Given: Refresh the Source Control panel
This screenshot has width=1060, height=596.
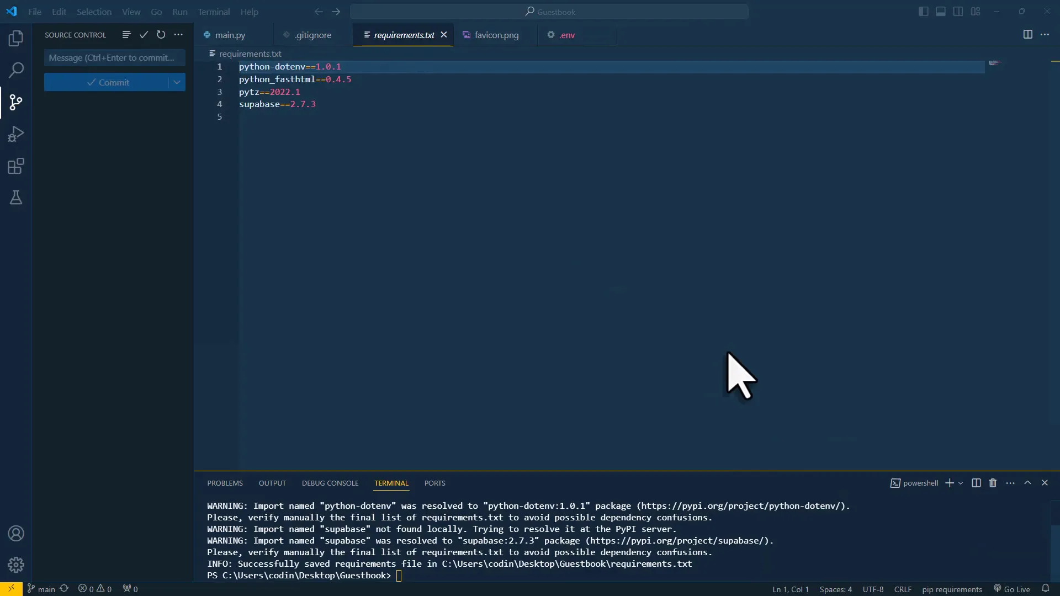Looking at the screenshot, I should point(161,35).
